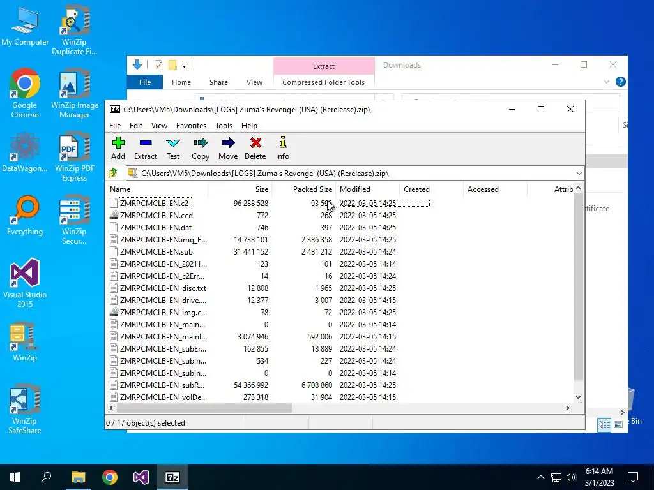This screenshot has width=654, height=490.
Task: Open taskbar search magnifier
Action: [x=46, y=477]
